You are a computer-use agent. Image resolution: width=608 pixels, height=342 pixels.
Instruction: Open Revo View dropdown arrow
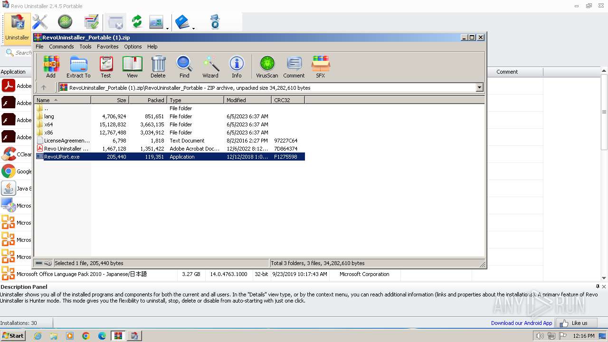click(168, 28)
